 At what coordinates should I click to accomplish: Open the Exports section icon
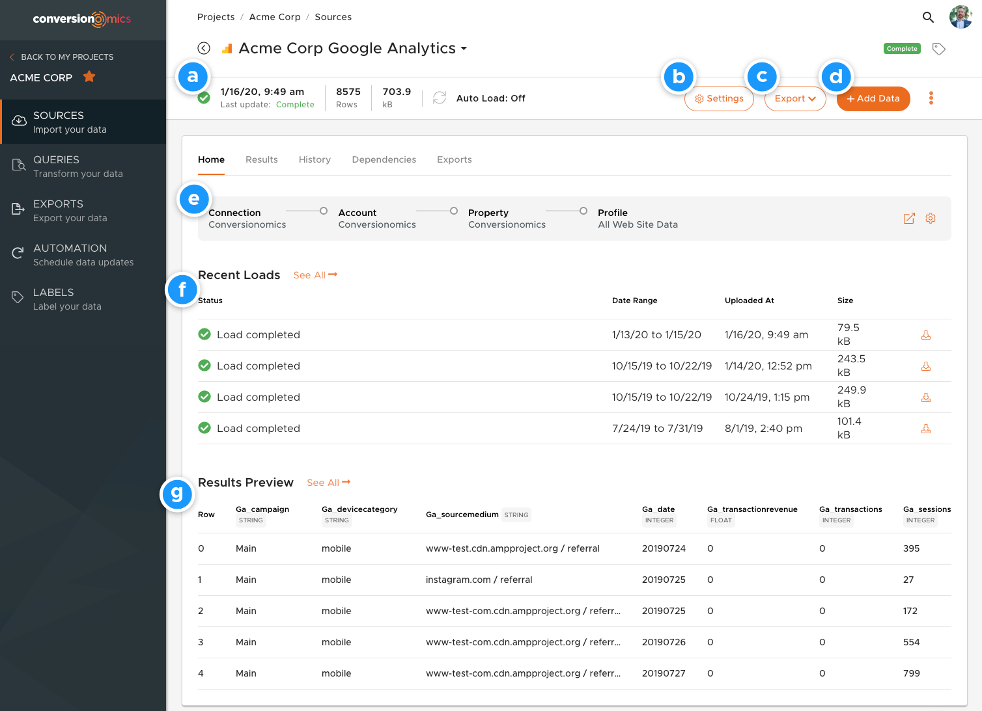click(18, 209)
